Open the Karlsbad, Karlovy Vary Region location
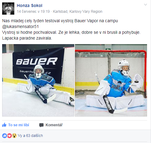Screen dimensions: 151x143 click(x=78, y=12)
